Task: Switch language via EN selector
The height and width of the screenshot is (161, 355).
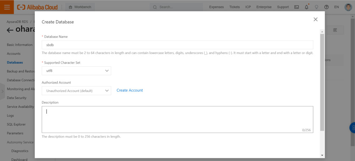Action: pyautogui.click(x=337, y=7)
